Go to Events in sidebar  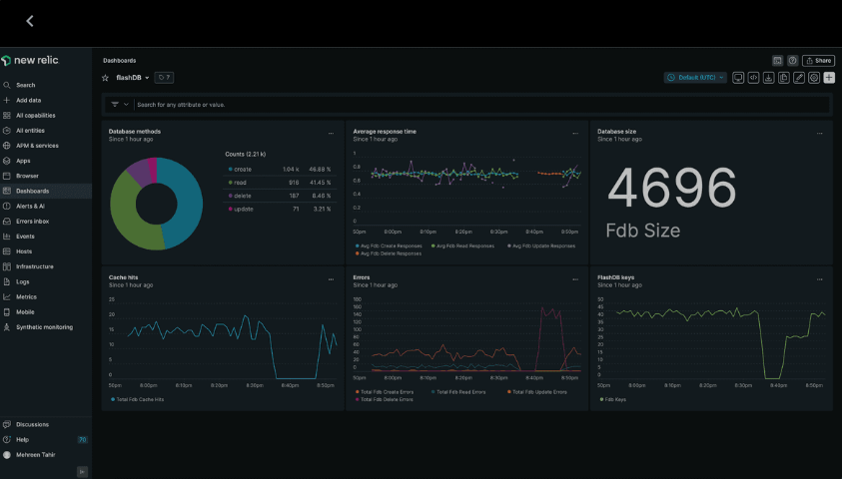[x=25, y=236]
